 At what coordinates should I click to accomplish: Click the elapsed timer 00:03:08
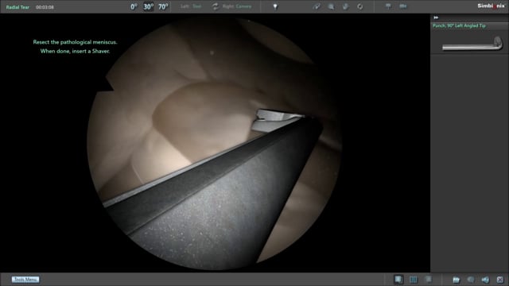coord(45,7)
